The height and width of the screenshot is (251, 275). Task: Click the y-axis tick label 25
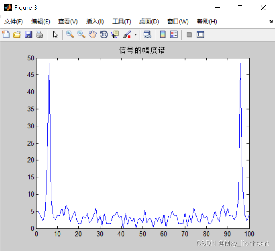[31, 143]
